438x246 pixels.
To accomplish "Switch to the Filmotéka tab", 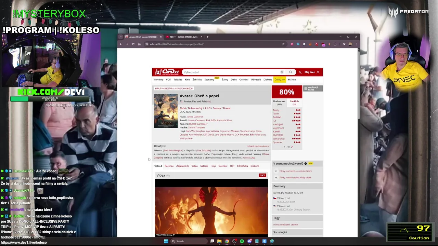I will click(x=242, y=166).
